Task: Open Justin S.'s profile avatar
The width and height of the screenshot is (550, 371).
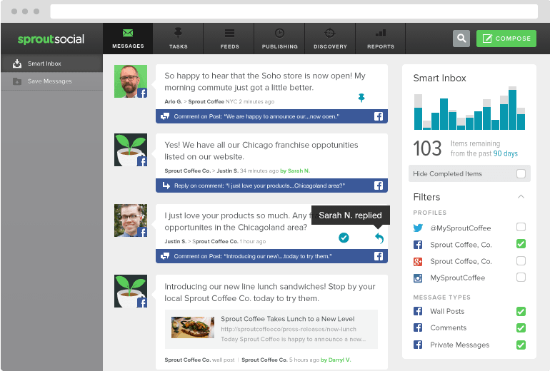Action: 131,220
